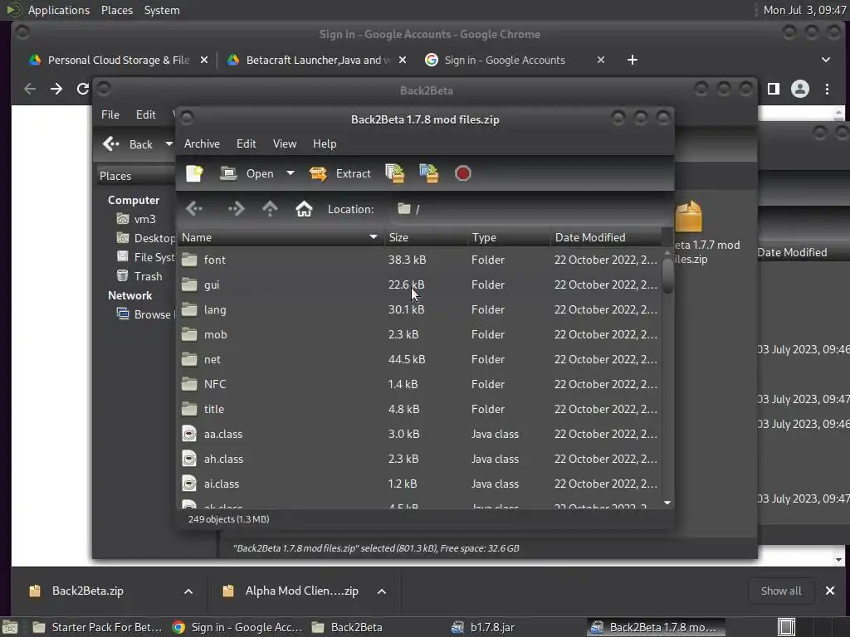Select the aa.class file icon
The image size is (850, 637).
click(x=189, y=435)
